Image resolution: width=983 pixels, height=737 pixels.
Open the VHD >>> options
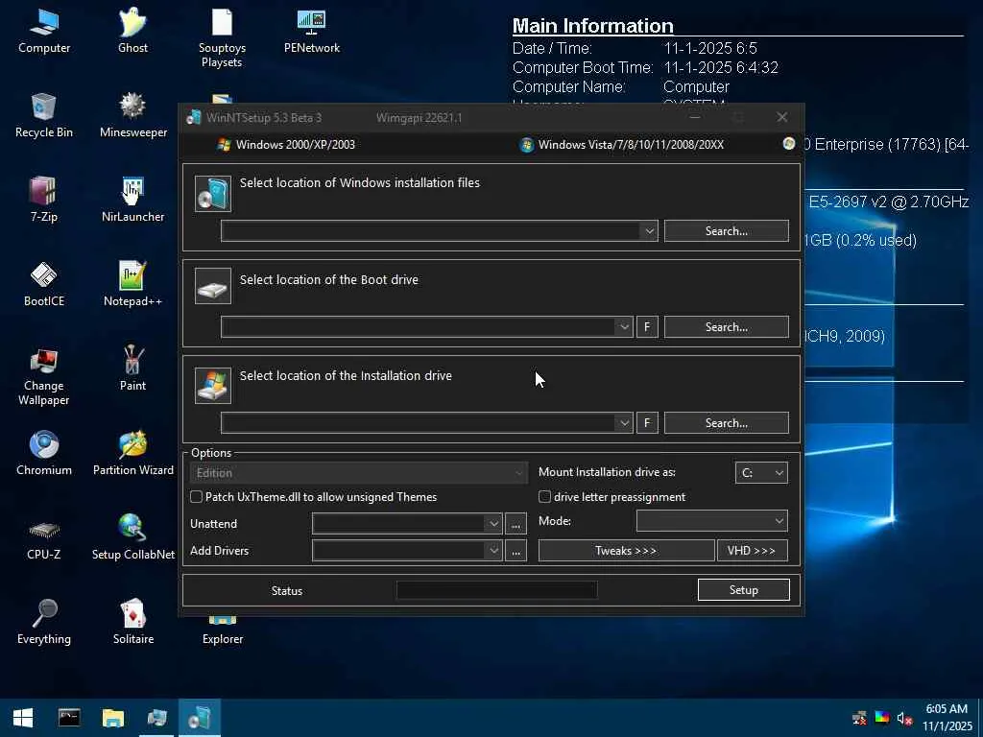[752, 551]
